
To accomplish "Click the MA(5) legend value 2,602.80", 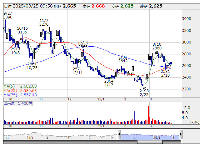I will (x=28, y=86).
